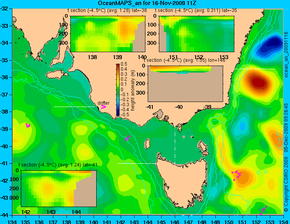The width and height of the screenshot is (290, 224).
Task: Select the 't section (avg: 1.24) lat=-41' caption
Action: 58,165
